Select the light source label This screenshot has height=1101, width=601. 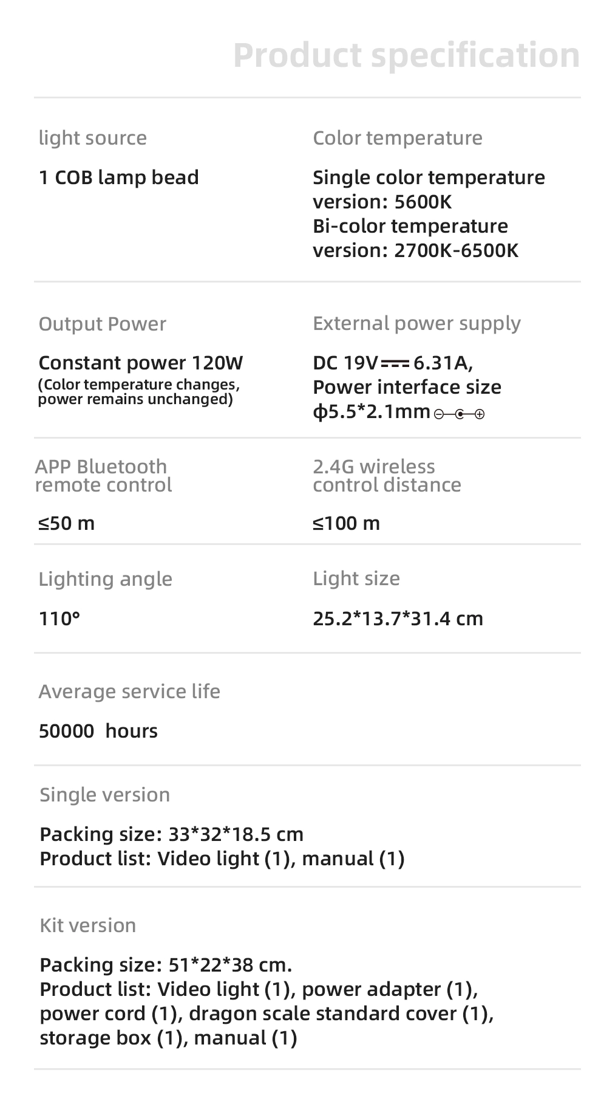pyautogui.click(x=93, y=138)
